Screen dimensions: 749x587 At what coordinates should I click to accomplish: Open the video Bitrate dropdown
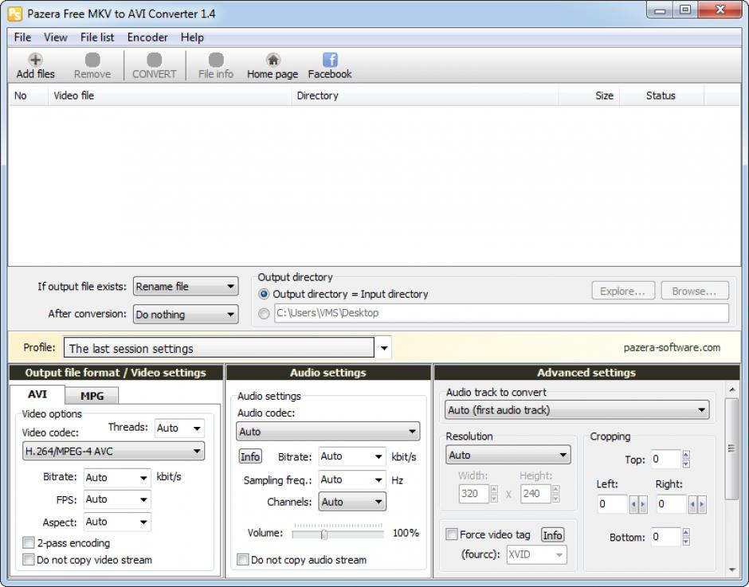coord(117,478)
